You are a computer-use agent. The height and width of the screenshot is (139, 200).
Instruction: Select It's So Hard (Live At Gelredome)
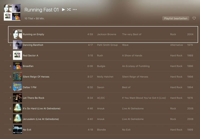(42, 108)
